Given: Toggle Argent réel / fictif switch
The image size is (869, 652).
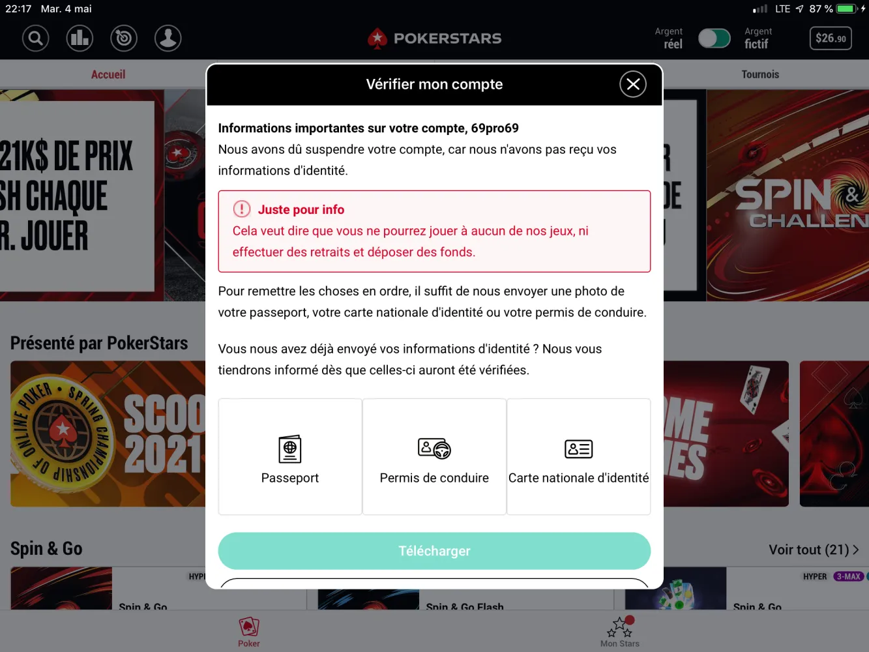Looking at the screenshot, I should click(714, 38).
